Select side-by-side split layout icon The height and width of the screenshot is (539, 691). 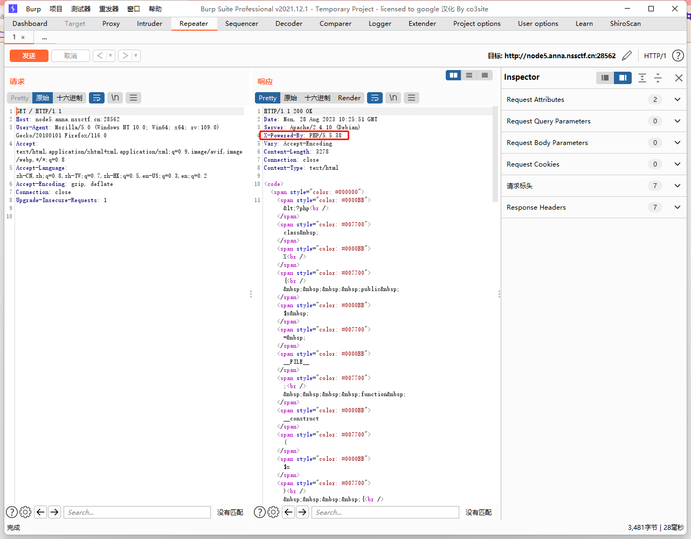point(454,75)
